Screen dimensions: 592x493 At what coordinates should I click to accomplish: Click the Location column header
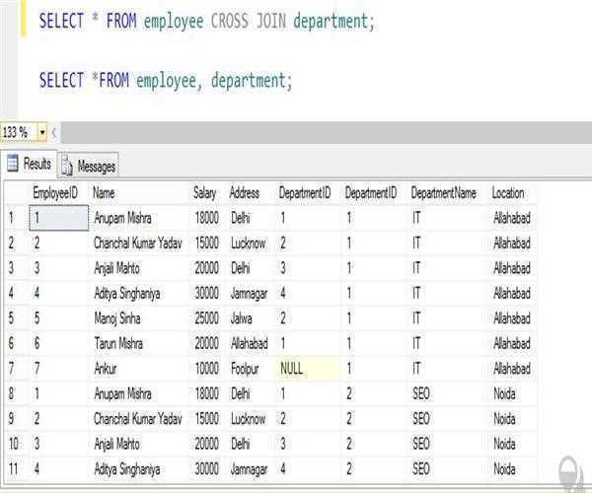coord(508,193)
